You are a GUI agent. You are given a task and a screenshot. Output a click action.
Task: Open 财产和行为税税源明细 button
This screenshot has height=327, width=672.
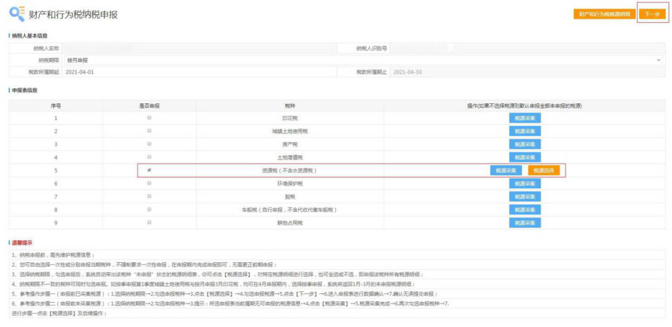click(604, 14)
